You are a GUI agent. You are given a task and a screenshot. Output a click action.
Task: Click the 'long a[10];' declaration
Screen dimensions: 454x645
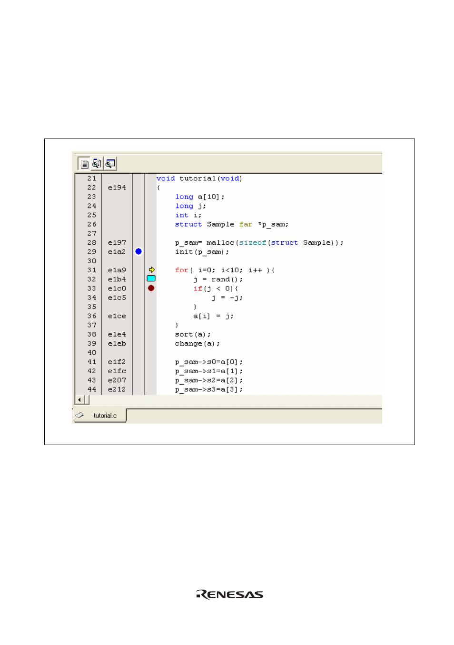tap(200, 197)
